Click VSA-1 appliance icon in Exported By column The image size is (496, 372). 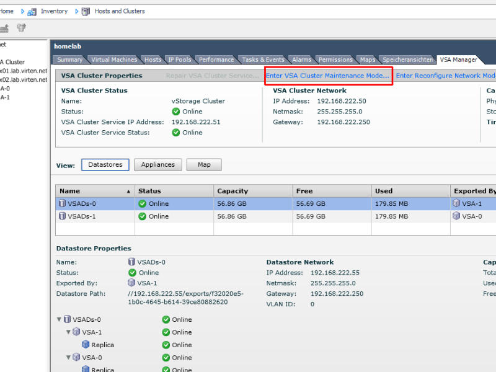(456, 203)
